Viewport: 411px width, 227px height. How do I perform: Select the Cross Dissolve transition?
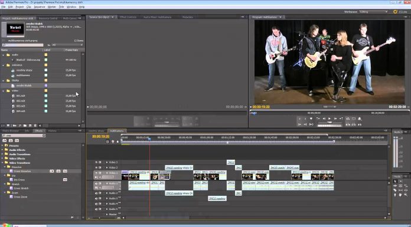pos(22,171)
